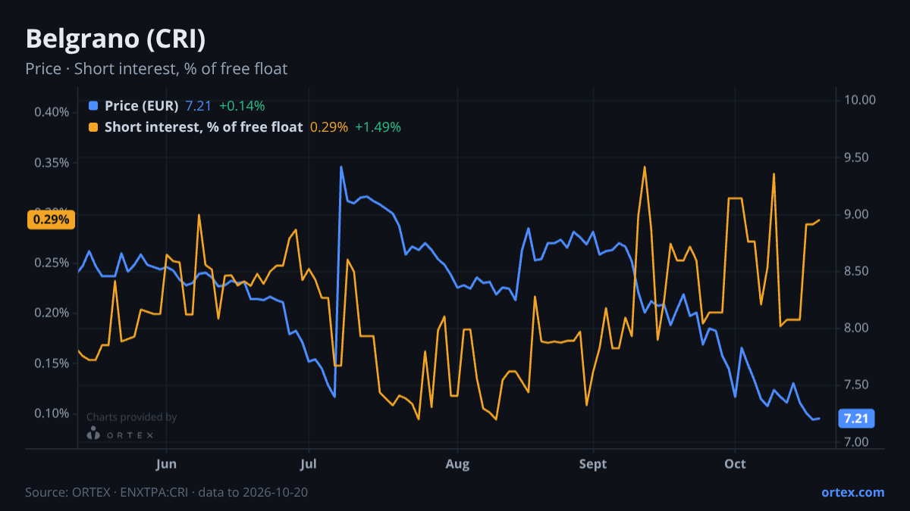Viewport: 910px width, 511px height.
Task: Click the +0.14% price change value
Action: click(x=242, y=106)
